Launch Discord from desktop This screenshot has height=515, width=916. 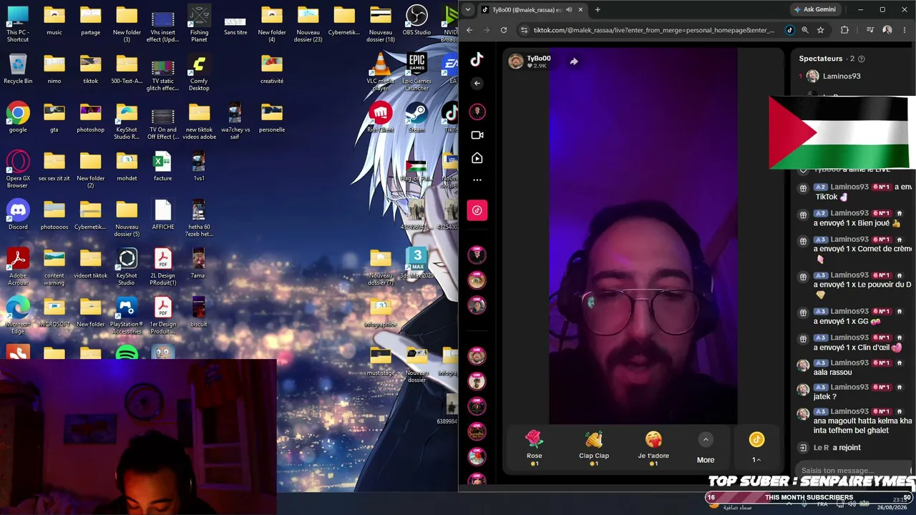click(x=18, y=215)
